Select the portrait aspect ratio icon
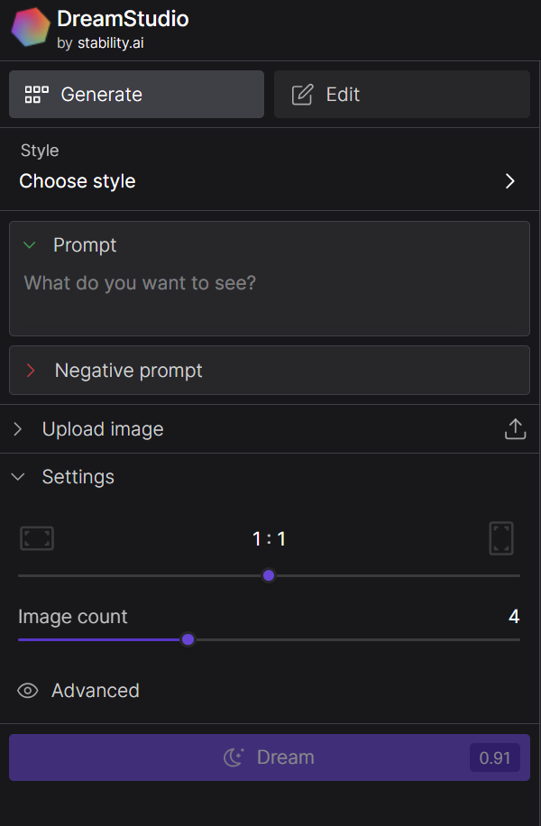541x826 pixels. 501,537
